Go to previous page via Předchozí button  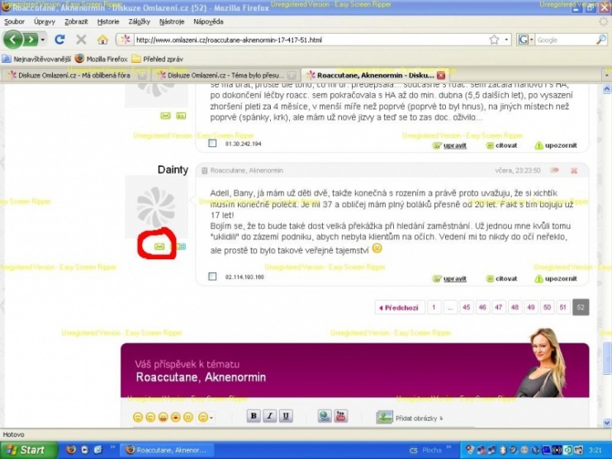[398, 308]
